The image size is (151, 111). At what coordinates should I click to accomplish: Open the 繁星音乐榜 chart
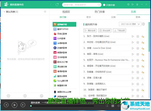tap(64, 85)
